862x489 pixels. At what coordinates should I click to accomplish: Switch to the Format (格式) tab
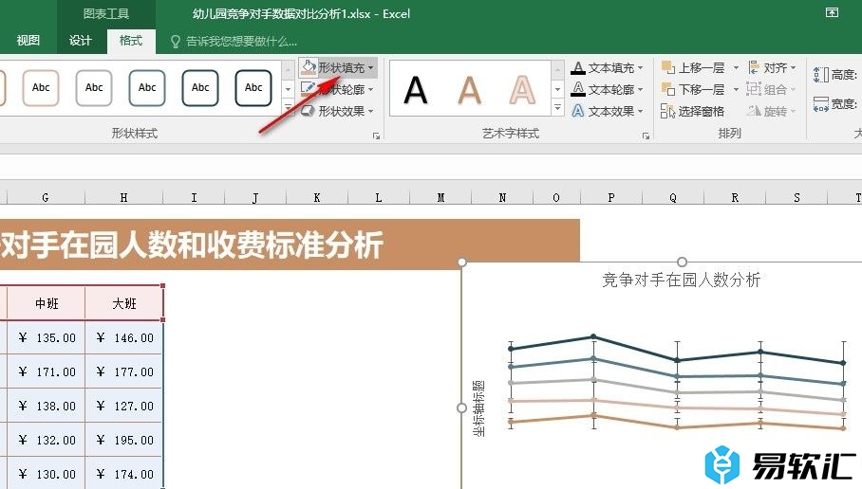[x=131, y=41]
